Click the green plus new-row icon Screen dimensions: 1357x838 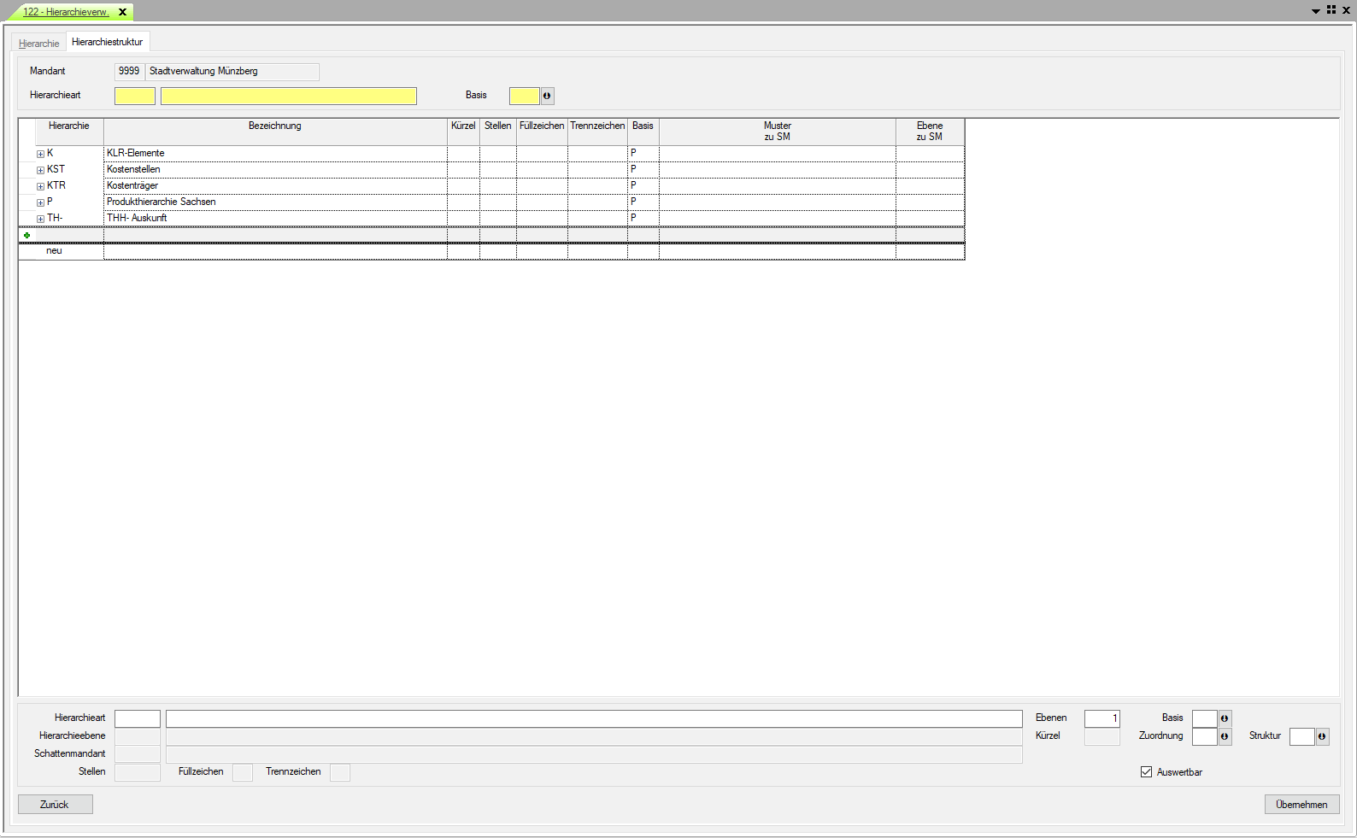tap(27, 235)
